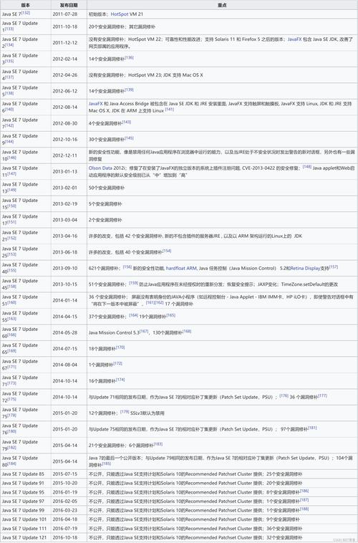Select the 发布日期 column header
Image resolution: width=358 pixels, height=543 pixels.
[69, 5]
